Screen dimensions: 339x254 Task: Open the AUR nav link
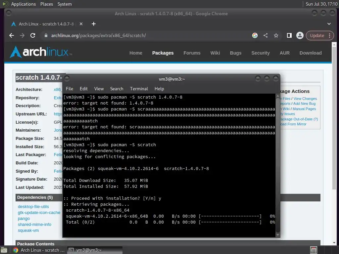click(284, 53)
